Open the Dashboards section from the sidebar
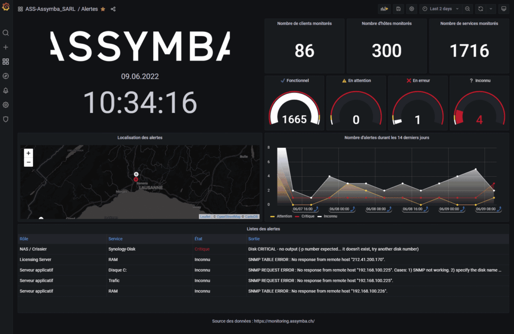Viewport: 514px width, 334px height. pyautogui.click(x=5, y=61)
